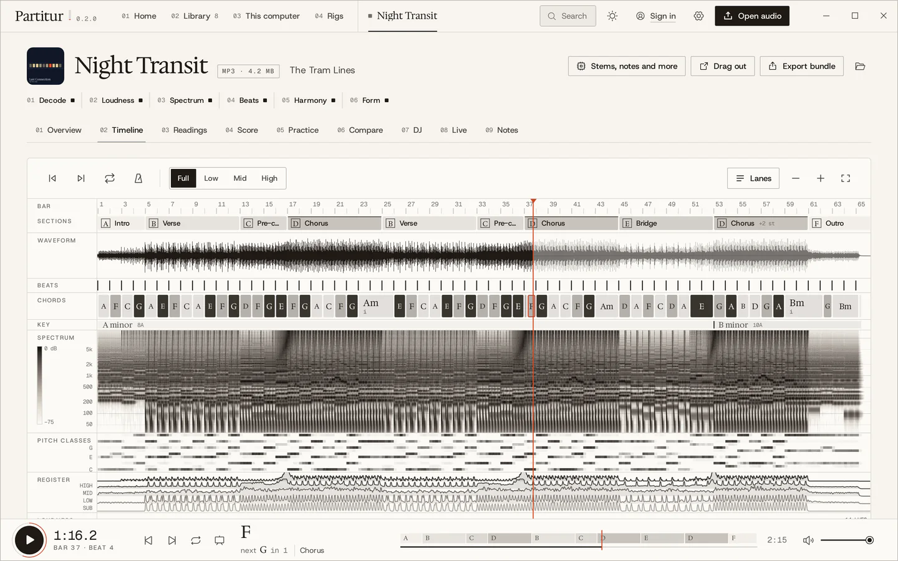Zoom in timeline with plus icon
This screenshot has width=898, height=561.
(x=821, y=178)
